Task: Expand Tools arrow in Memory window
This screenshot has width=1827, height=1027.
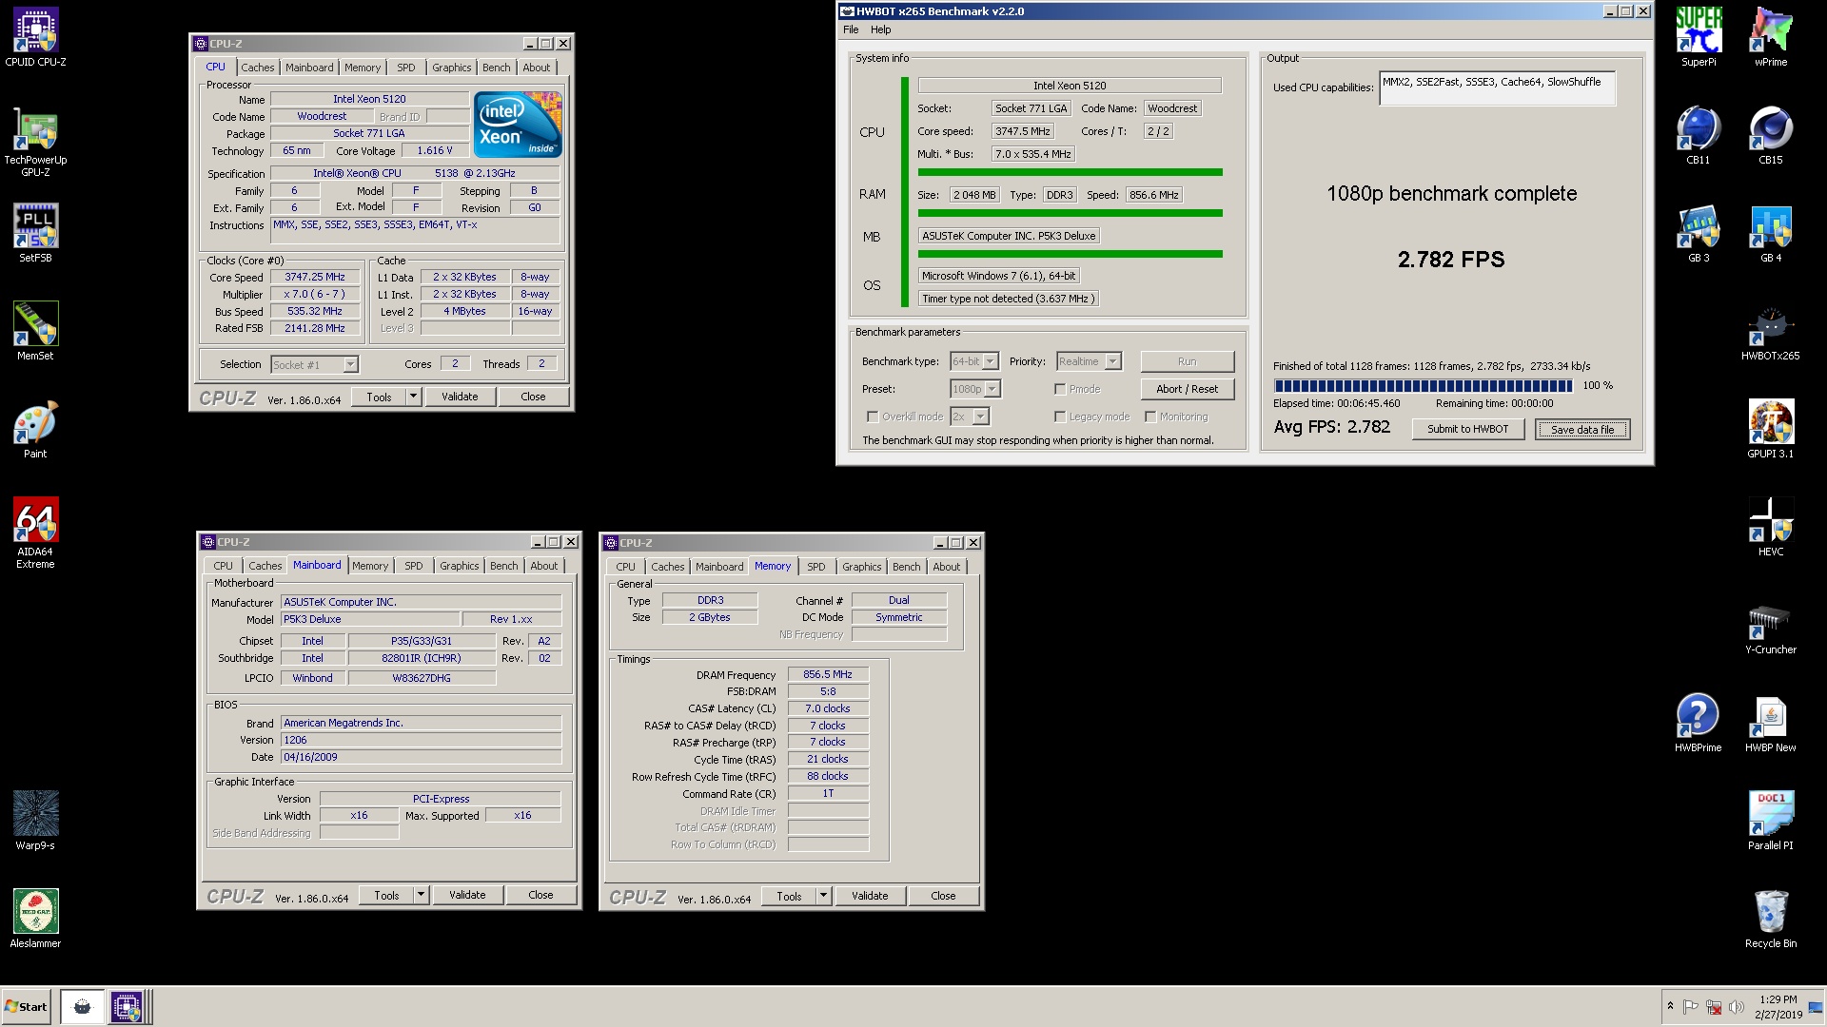Action: 824,896
